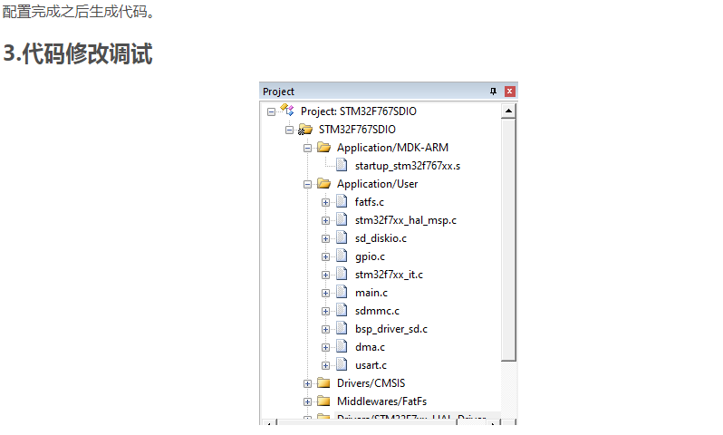The image size is (723, 435).
Task: Select the 'Middlewares/FatFs' group label
Action: pyautogui.click(x=381, y=401)
